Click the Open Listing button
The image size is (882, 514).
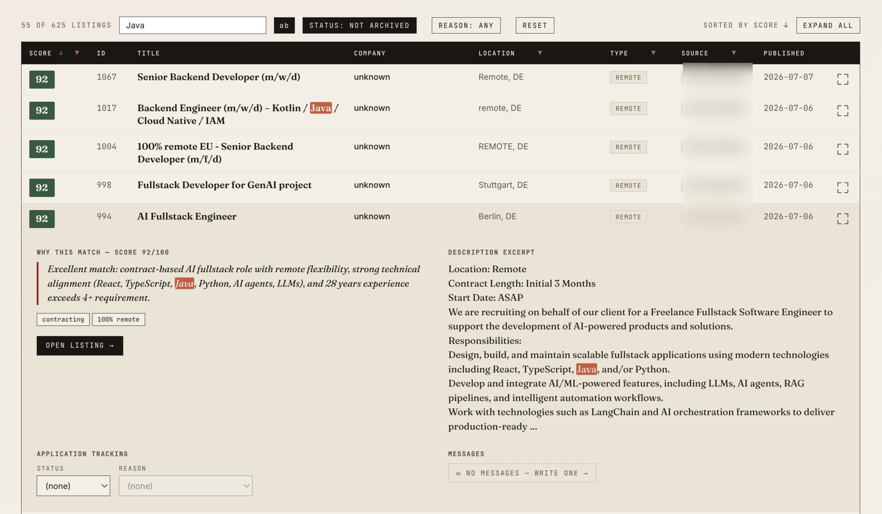point(80,345)
